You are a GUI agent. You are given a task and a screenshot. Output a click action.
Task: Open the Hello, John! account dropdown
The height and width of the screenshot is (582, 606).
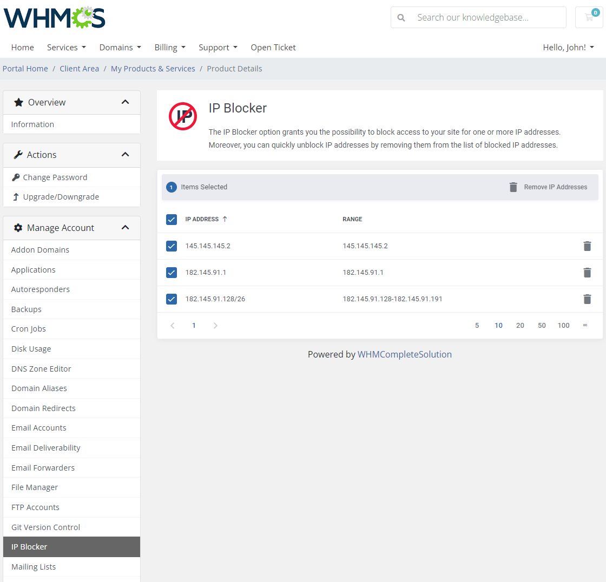click(x=569, y=48)
